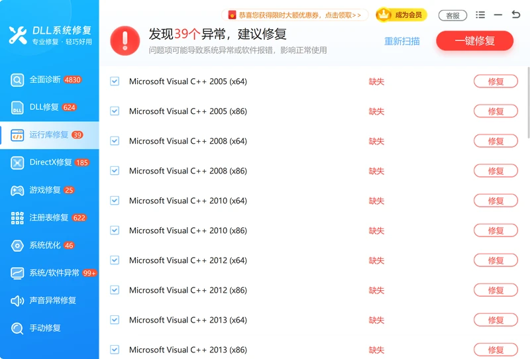Screen dimensions: 530x359
Task: Click the 游戏修复 gamepad icon
Action: click(17, 190)
